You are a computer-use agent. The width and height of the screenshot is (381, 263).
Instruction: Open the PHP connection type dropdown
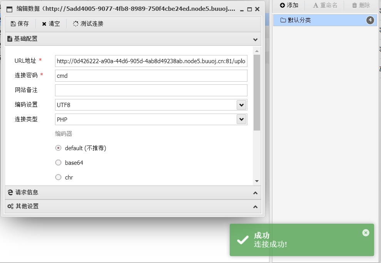tap(241, 119)
